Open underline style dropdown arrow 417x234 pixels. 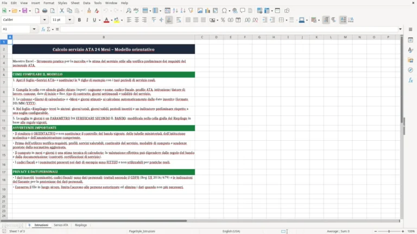[x=99, y=20]
